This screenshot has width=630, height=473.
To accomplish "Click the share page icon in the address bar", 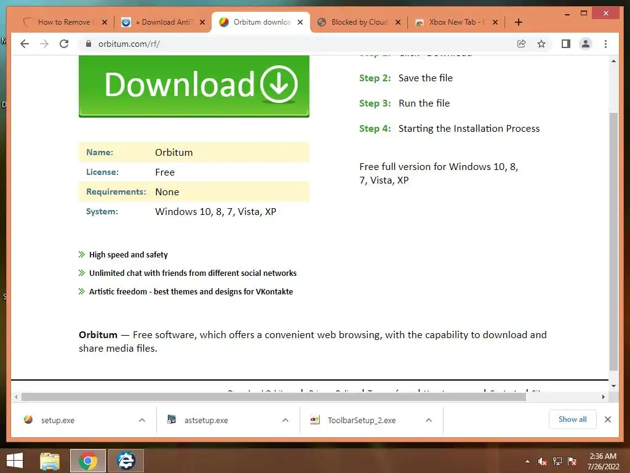I will 522,44.
